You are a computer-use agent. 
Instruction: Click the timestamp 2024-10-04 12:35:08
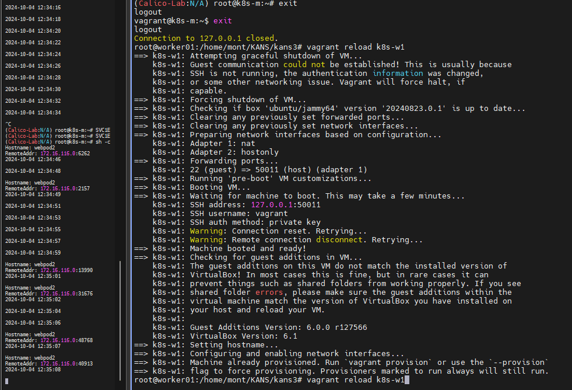click(x=33, y=370)
